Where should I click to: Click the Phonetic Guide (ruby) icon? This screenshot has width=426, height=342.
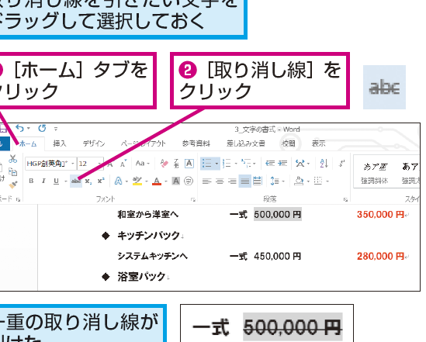point(176,164)
